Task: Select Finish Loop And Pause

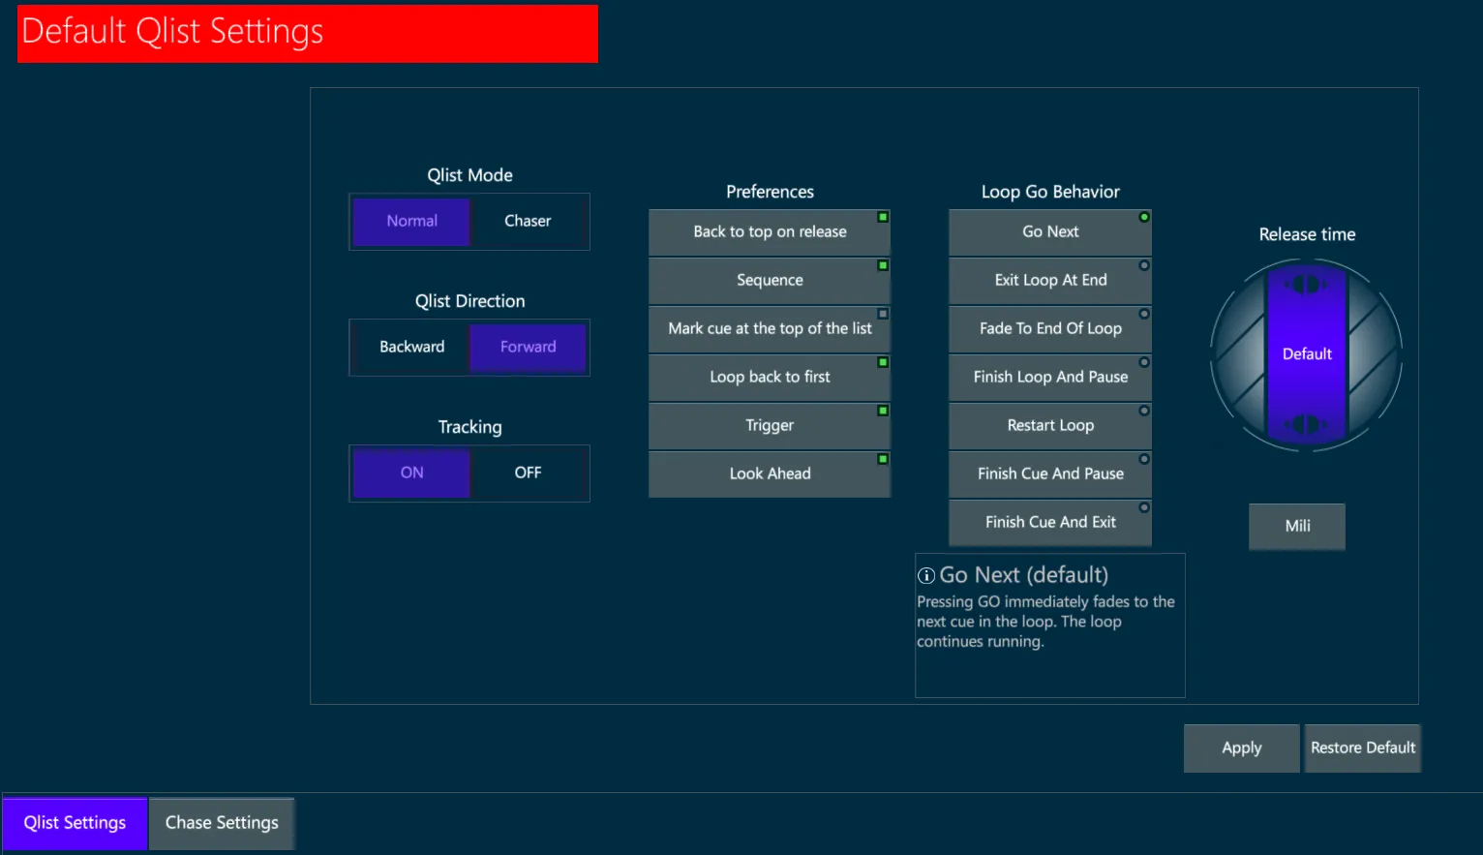Action: coord(1050,378)
